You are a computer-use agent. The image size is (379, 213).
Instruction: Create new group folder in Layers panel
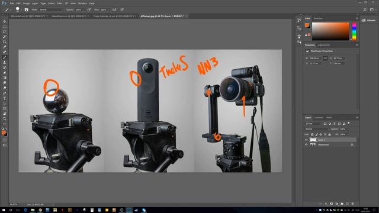tap(342, 204)
